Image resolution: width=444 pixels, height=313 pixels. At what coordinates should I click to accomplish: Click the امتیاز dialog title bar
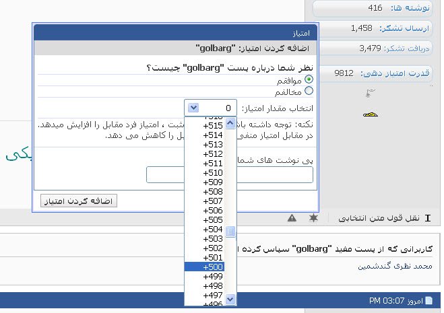point(176,32)
